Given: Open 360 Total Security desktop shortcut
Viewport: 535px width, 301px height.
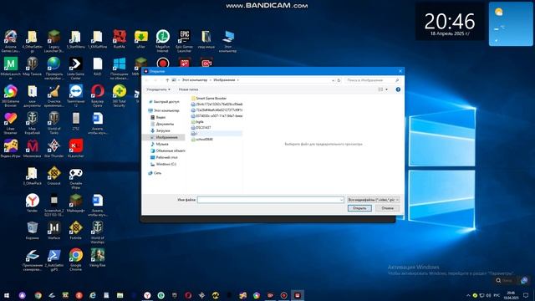Looking at the screenshot, I should [x=119, y=96].
